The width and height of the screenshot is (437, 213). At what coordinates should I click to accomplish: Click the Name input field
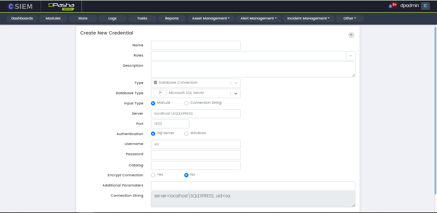pos(195,45)
